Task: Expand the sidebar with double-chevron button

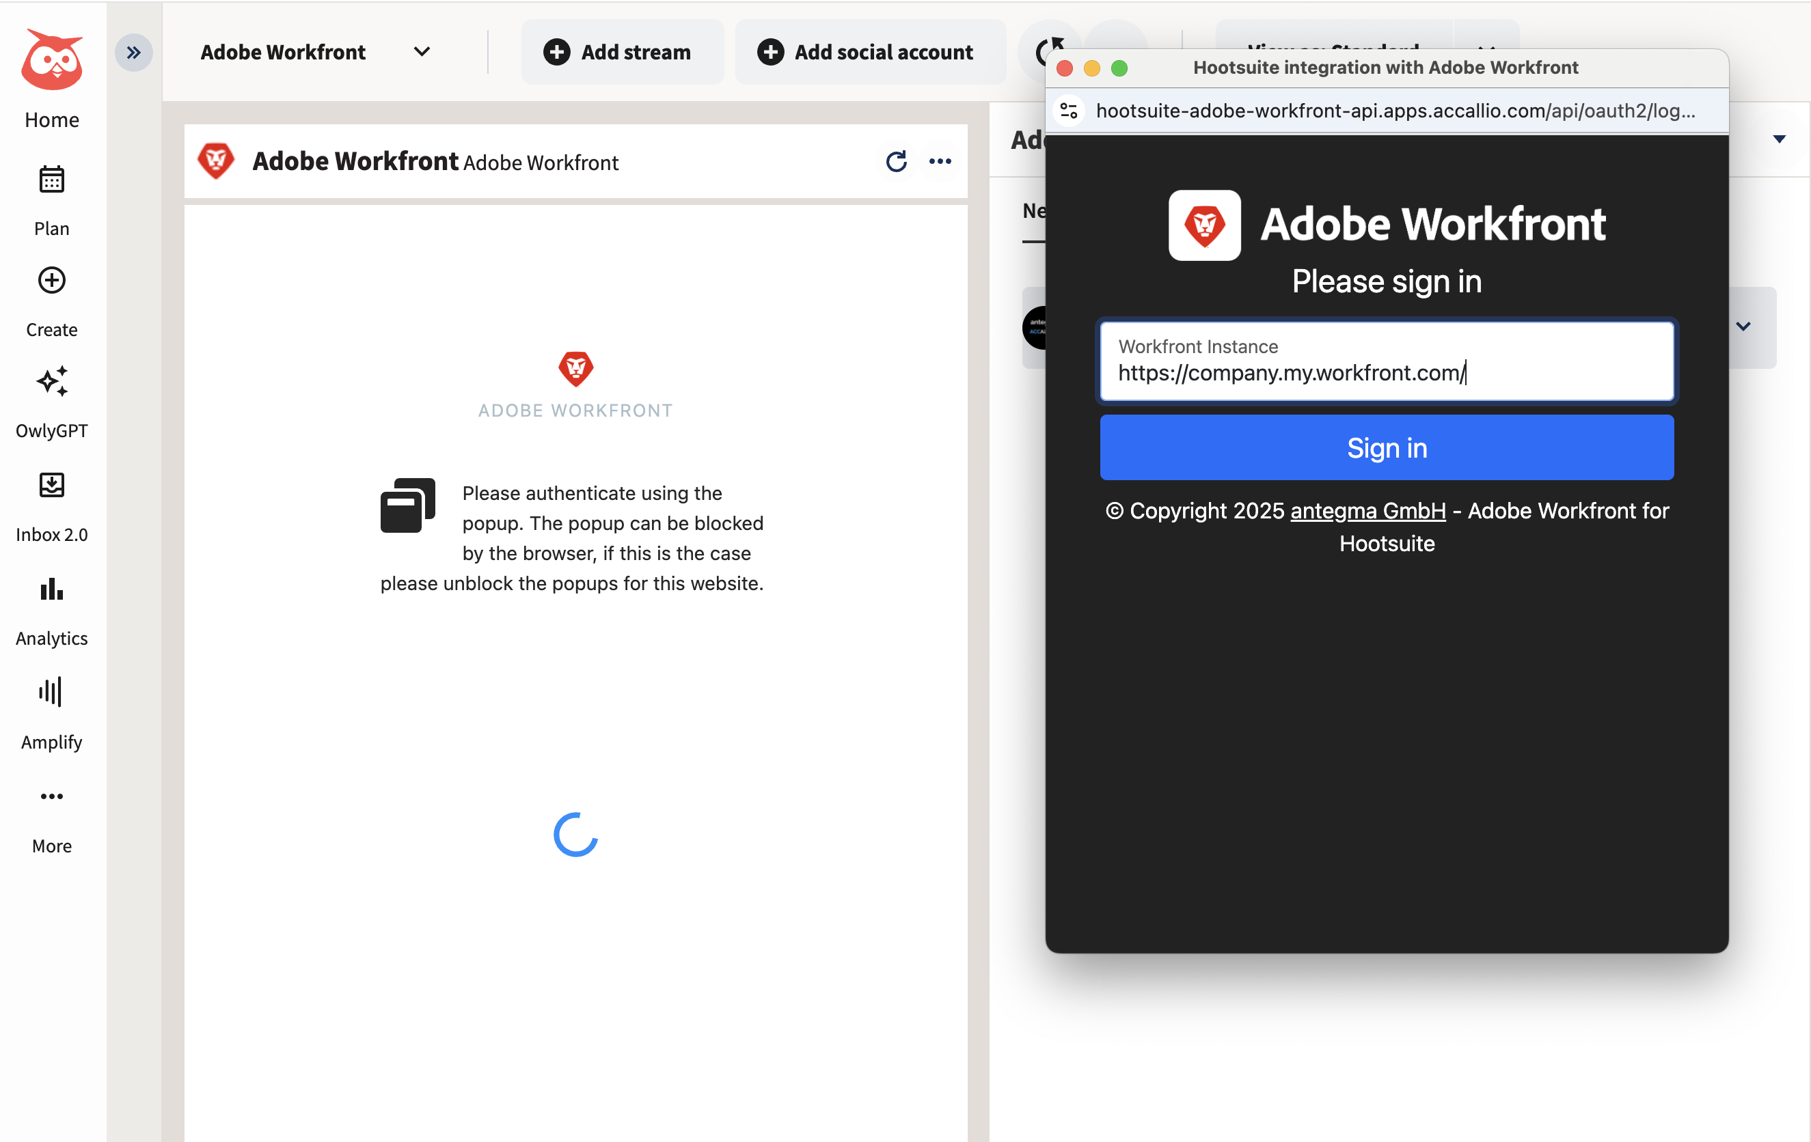Action: click(x=134, y=53)
